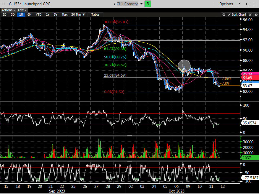Viewport: 259px width, 194px height.
Task: Select the 1D time range
Action: click(5, 14)
